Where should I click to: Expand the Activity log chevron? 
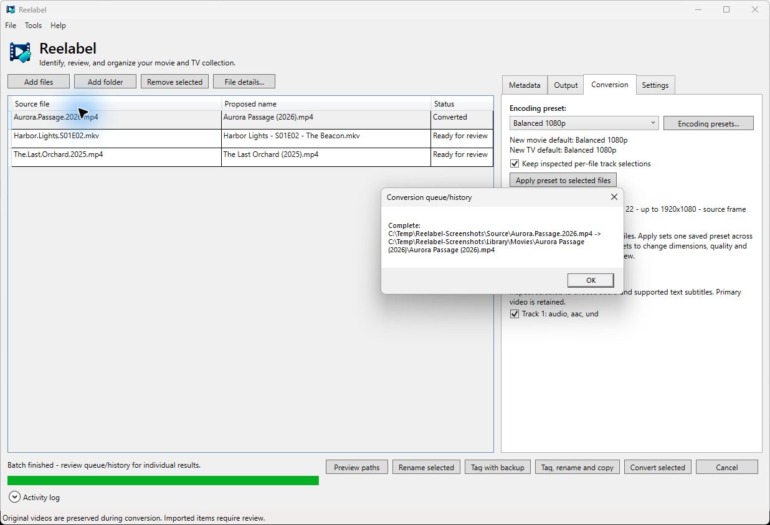pyautogui.click(x=15, y=497)
